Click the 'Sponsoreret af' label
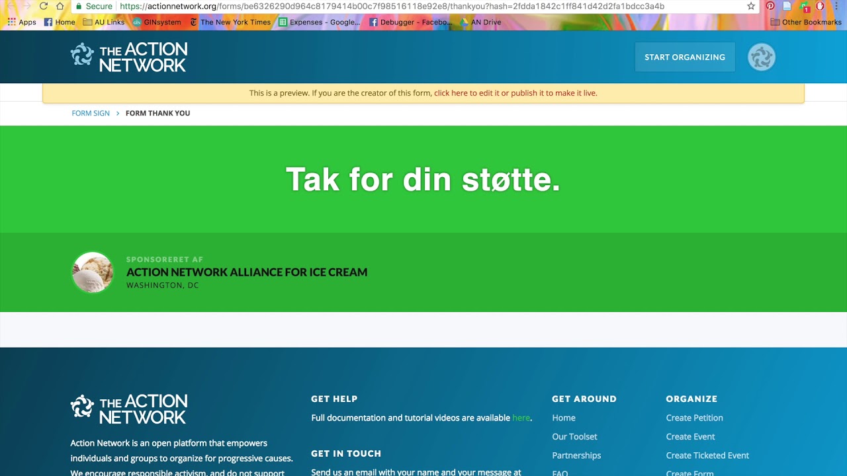The image size is (847, 476). (x=165, y=259)
